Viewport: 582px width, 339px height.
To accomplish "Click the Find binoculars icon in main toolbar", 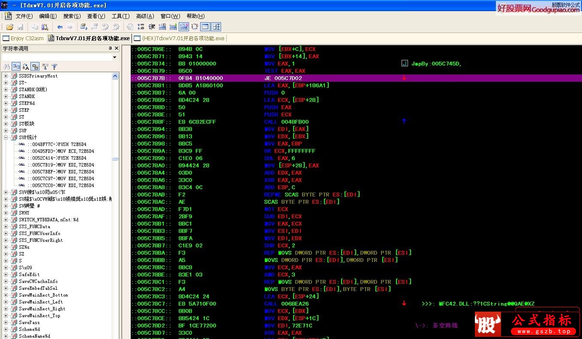I will tap(45, 27).
